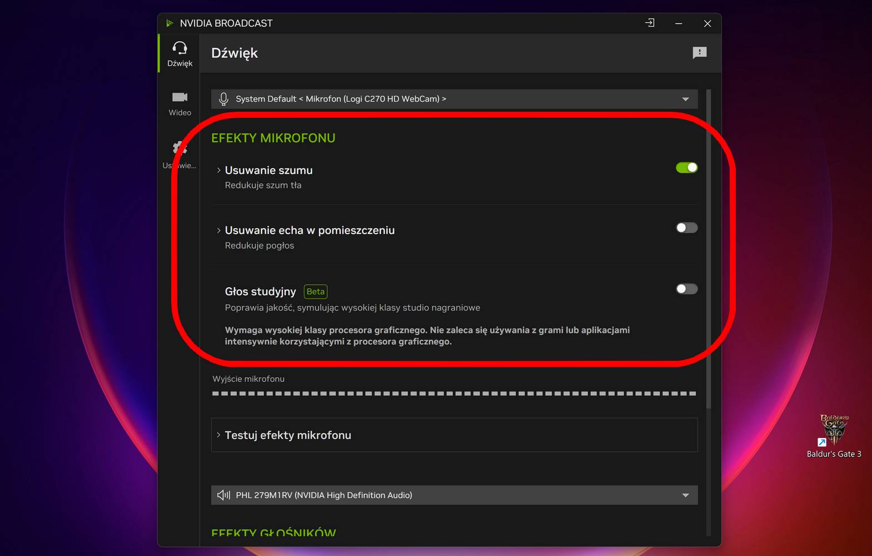Click the Beta badge next to Głos studyjny

click(316, 291)
